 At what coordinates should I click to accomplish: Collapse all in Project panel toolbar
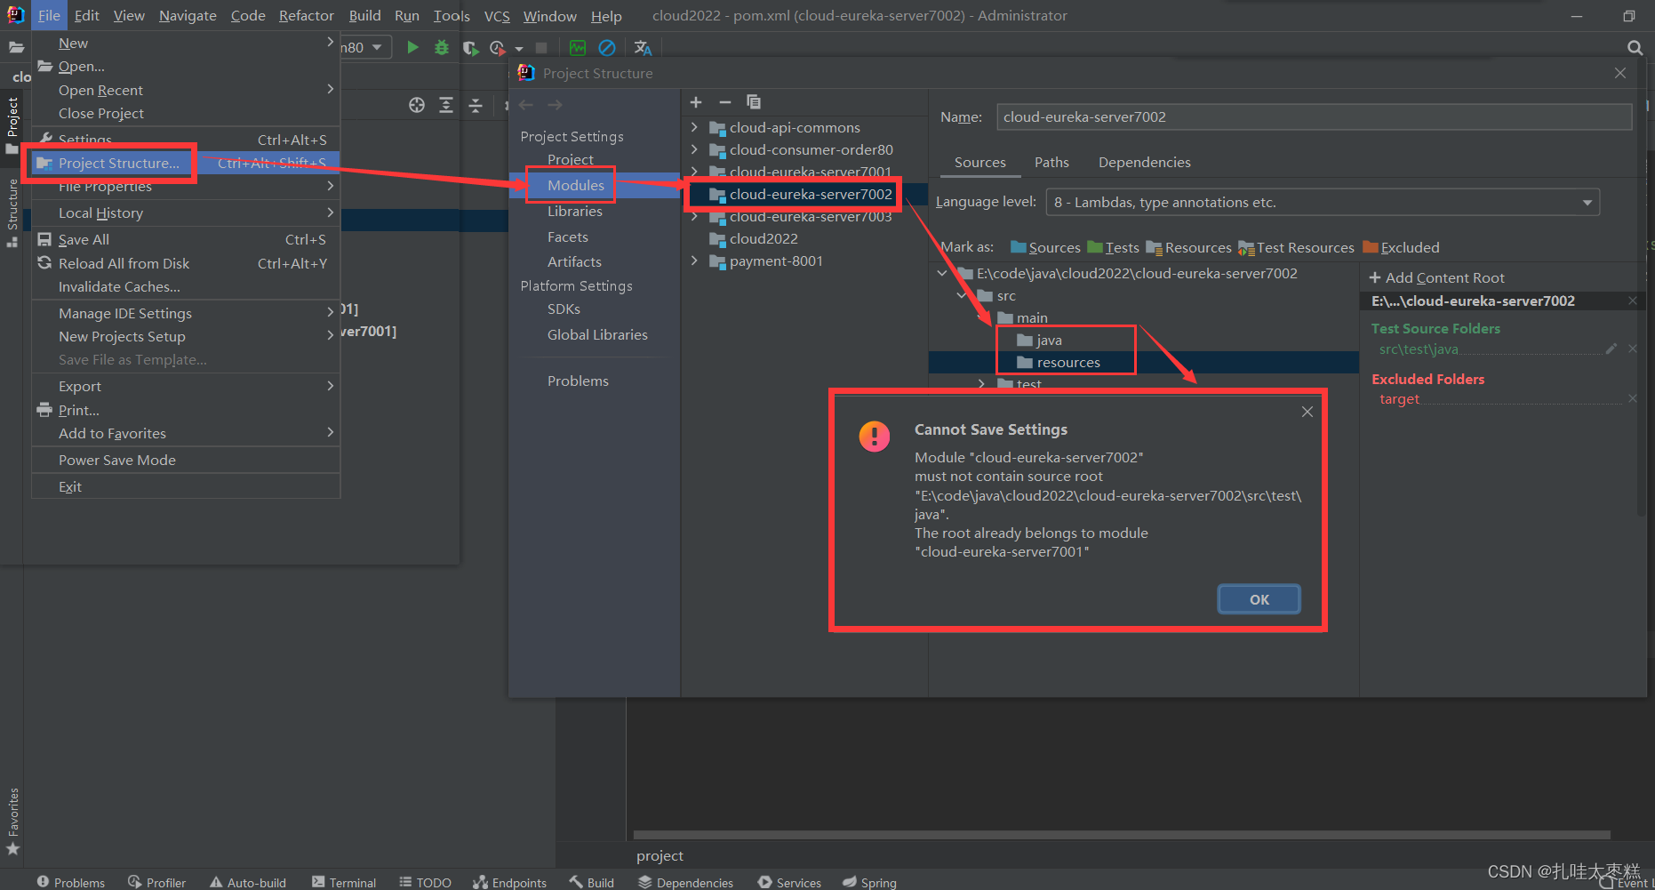(x=476, y=105)
